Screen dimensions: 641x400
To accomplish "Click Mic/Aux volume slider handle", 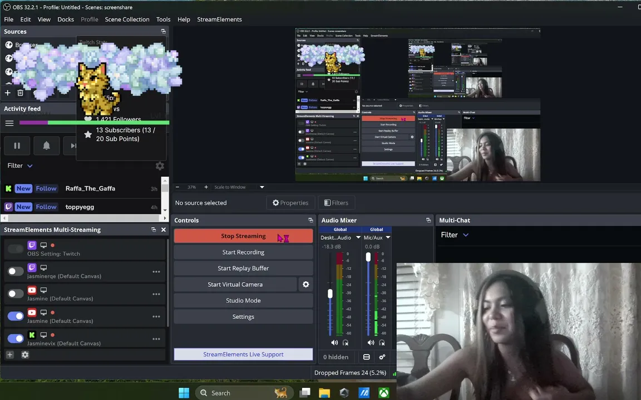I will pos(368,257).
